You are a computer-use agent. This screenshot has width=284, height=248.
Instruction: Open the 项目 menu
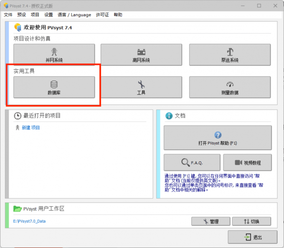pyautogui.click(x=35, y=15)
